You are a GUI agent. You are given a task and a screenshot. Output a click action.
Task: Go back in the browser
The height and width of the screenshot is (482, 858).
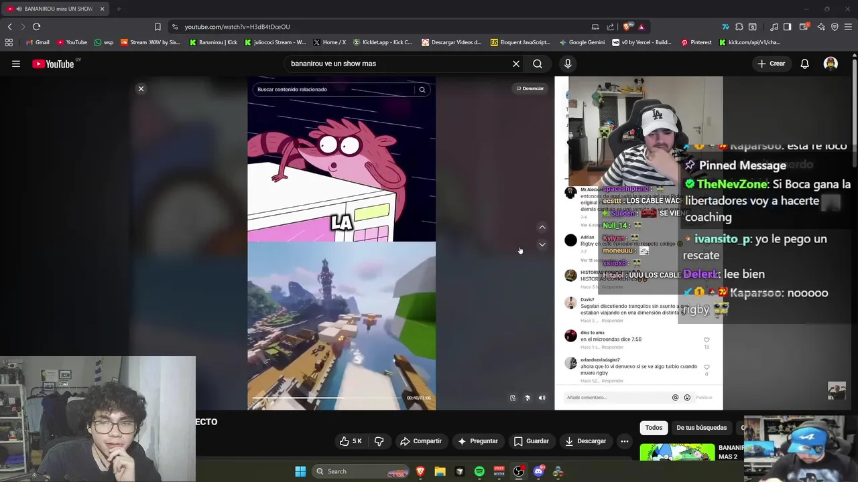(9, 27)
